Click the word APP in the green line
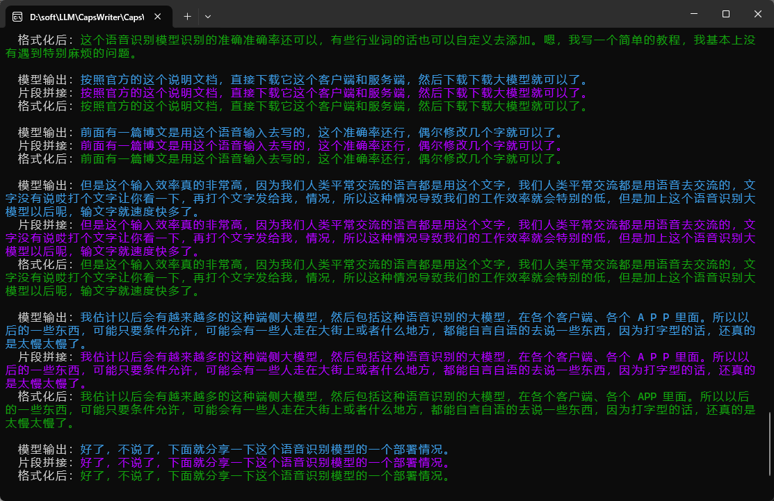 coord(647,397)
